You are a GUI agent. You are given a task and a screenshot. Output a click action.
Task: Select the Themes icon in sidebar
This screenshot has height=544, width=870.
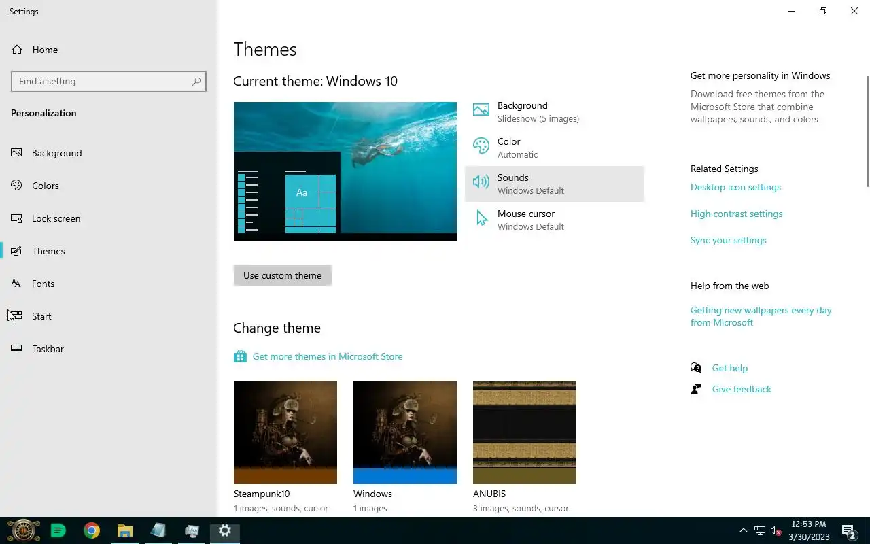[17, 251]
